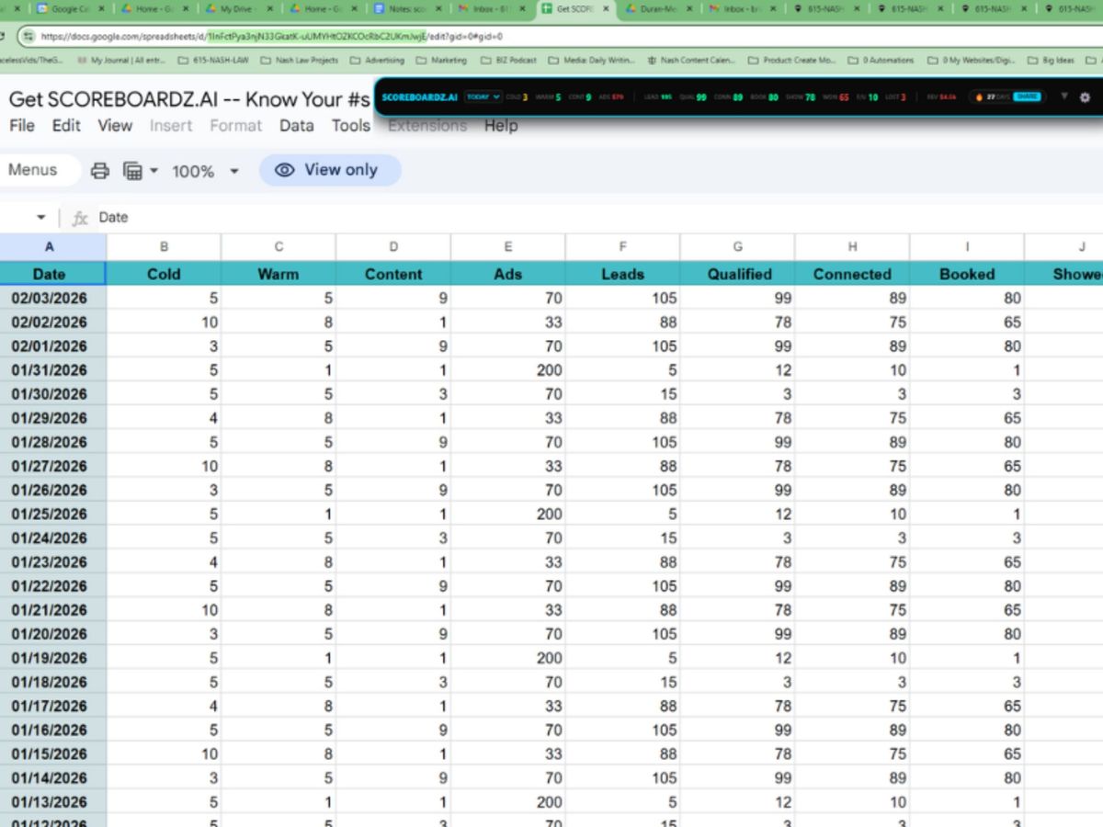Click the print icon in the toolbar

[99, 171]
